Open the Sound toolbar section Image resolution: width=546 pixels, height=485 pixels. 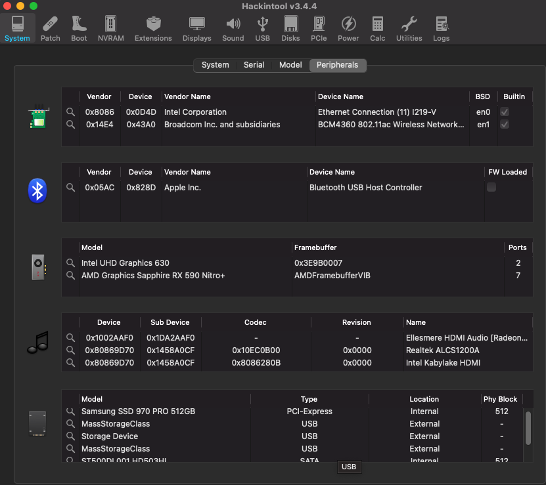pyautogui.click(x=233, y=28)
